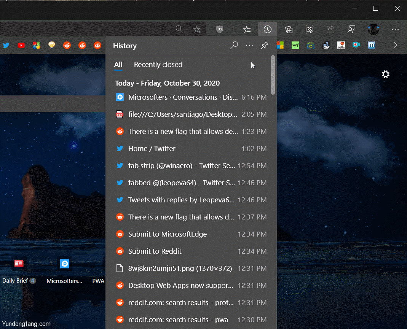This screenshot has height=329, width=407.
Task: Open the Collections toolbar icon
Action: (289, 29)
